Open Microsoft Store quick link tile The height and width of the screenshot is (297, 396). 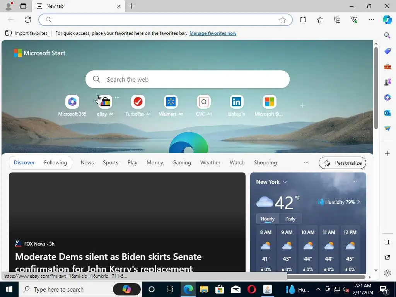[269, 106]
